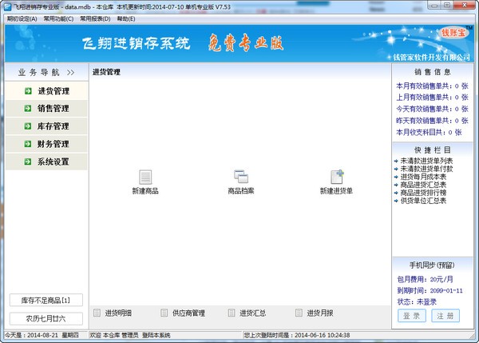Viewport: 479px width, 343px height.
Task: Open the 商品档案 (product archive) icon
Action: coord(241,177)
